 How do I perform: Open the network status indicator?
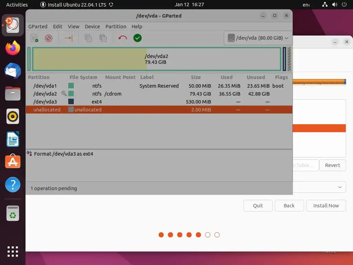coord(325,4)
